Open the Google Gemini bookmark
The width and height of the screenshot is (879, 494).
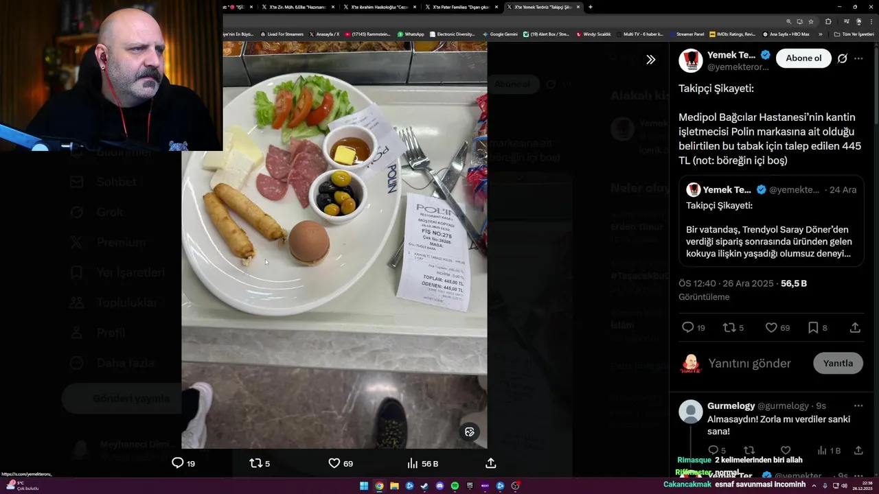pos(500,34)
